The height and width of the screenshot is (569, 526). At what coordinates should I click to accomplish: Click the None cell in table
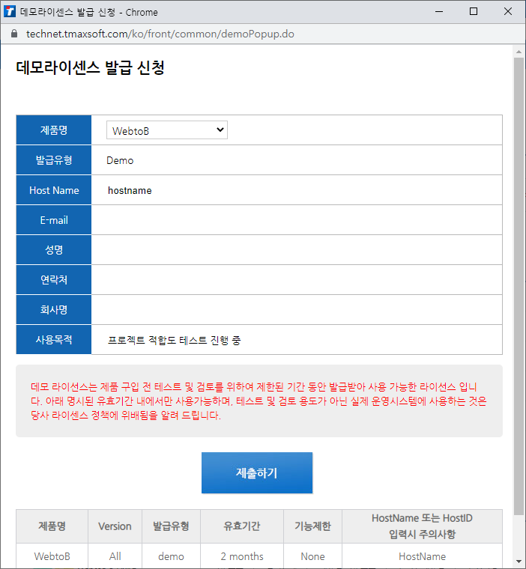coord(312,556)
